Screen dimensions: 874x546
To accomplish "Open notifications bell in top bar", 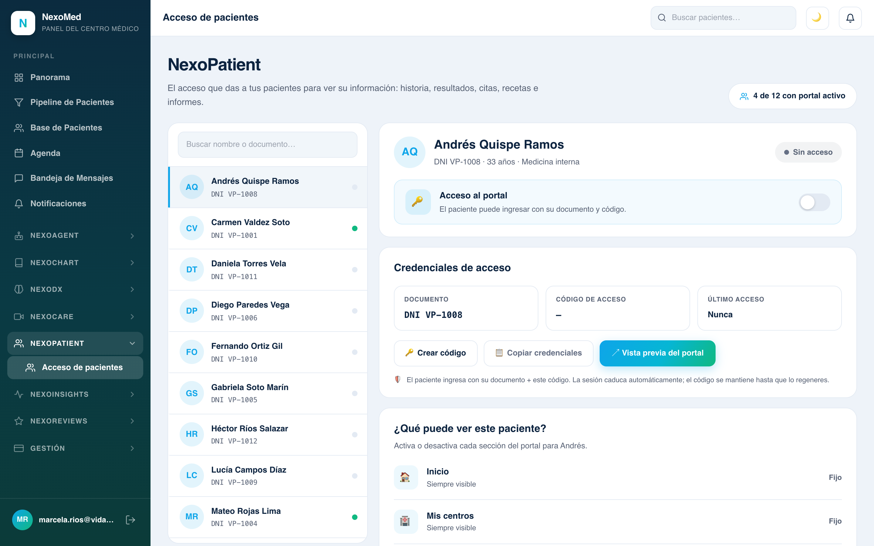I will click(850, 18).
